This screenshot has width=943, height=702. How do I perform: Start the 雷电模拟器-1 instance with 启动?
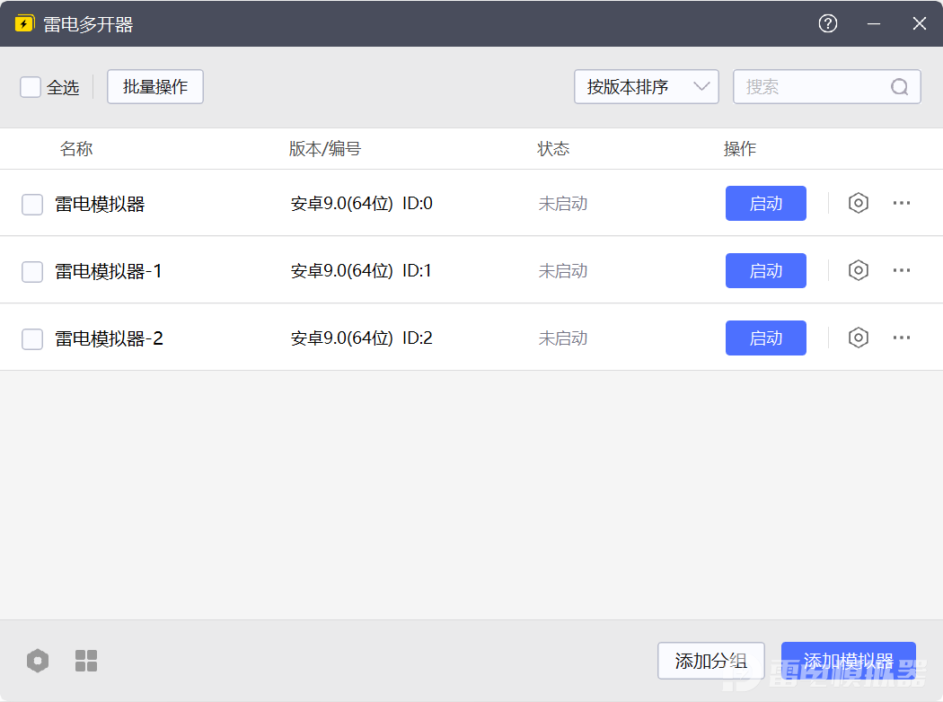[x=765, y=270]
